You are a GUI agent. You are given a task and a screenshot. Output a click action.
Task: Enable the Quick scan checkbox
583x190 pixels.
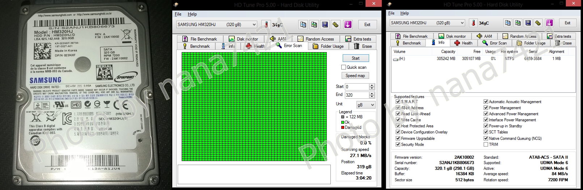[x=344, y=67]
